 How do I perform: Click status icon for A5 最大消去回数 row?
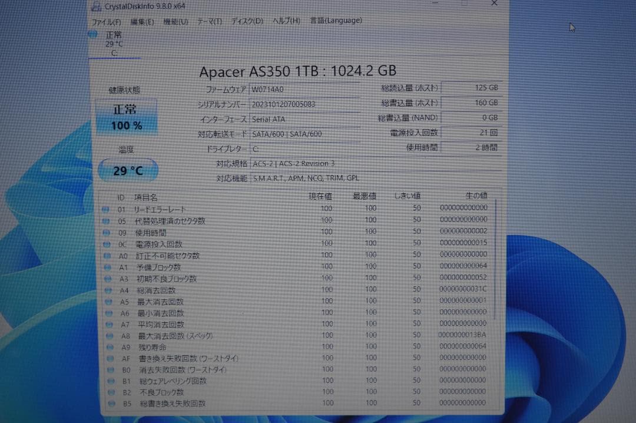click(109, 302)
